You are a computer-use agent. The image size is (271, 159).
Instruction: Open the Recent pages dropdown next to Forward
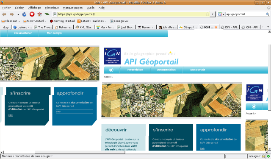click(x=18, y=14)
